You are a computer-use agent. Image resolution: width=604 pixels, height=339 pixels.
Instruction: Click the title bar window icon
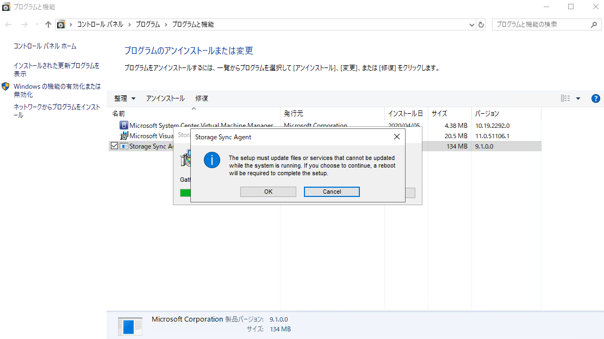(6, 7)
